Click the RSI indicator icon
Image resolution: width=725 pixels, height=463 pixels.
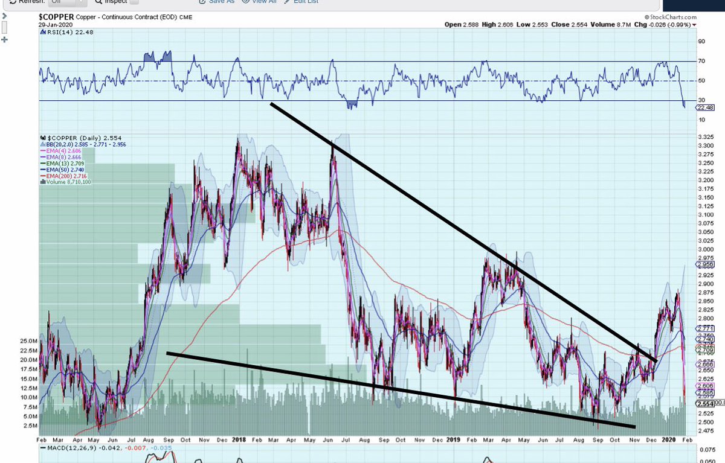pos(42,33)
